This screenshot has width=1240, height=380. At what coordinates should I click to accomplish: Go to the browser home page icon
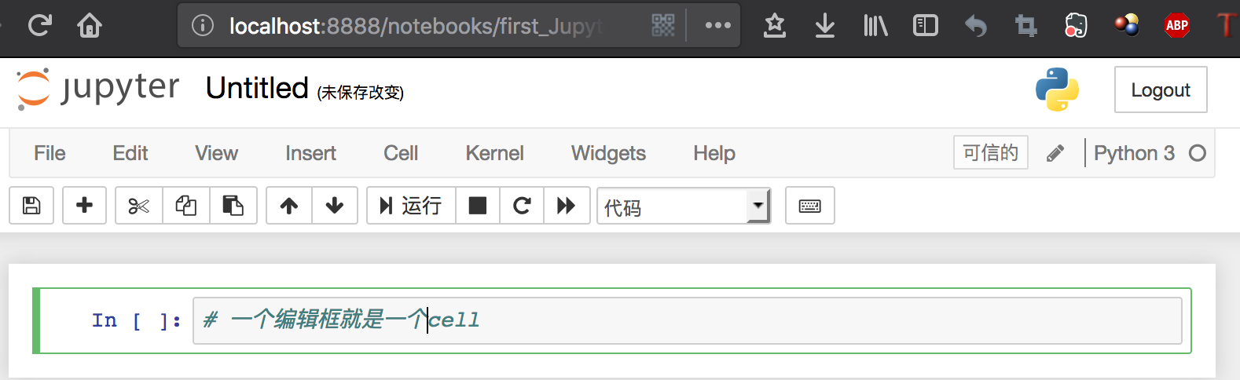click(x=90, y=26)
